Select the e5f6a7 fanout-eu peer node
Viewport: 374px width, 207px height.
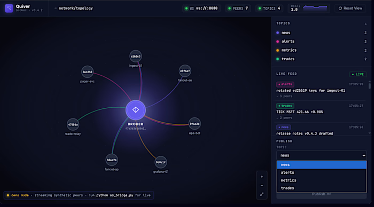pos(185,71)
